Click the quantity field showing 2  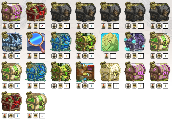pyautogui.click(x=42, y=26)
